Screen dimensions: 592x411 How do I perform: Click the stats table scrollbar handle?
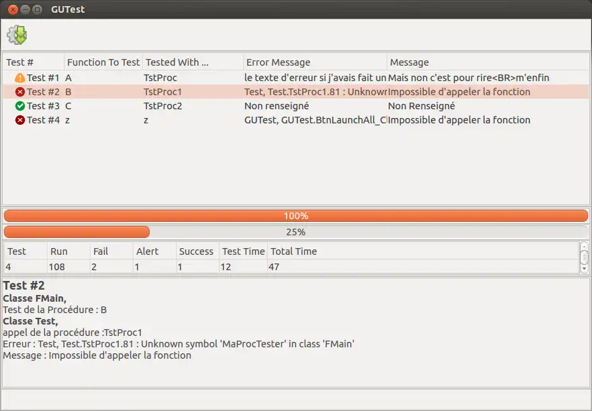[x=584, y=257]
